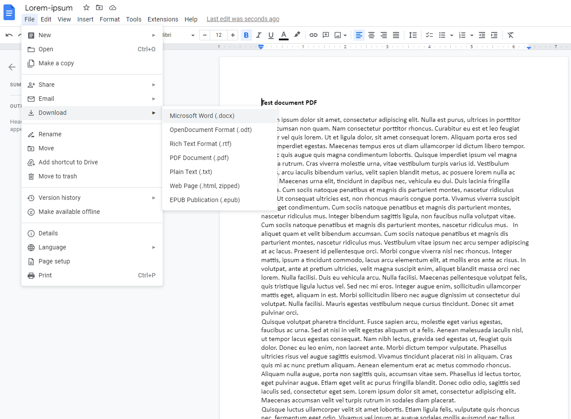This screenshot has height=419, width=571.
Task: Open the Format menu
Action: [110, 19]
